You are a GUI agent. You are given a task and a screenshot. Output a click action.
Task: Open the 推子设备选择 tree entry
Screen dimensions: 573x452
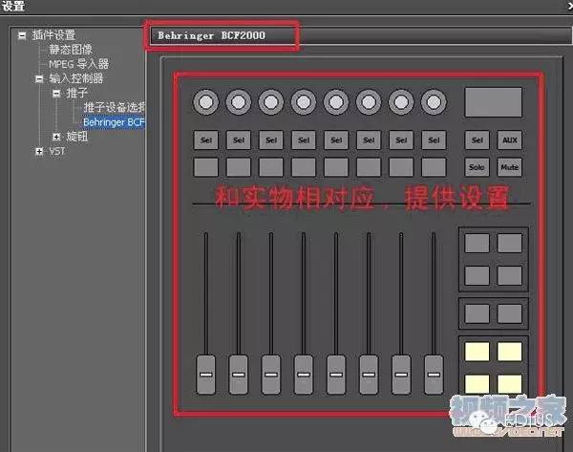click(115, 107)
